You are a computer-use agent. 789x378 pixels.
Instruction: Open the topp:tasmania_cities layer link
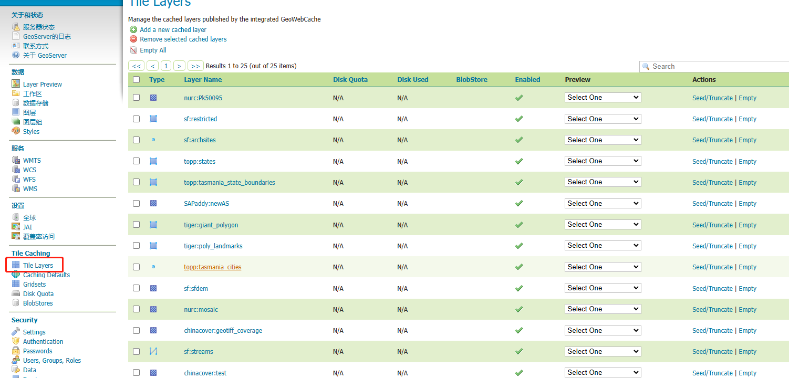pyautogui.click(x=213, y=267)
